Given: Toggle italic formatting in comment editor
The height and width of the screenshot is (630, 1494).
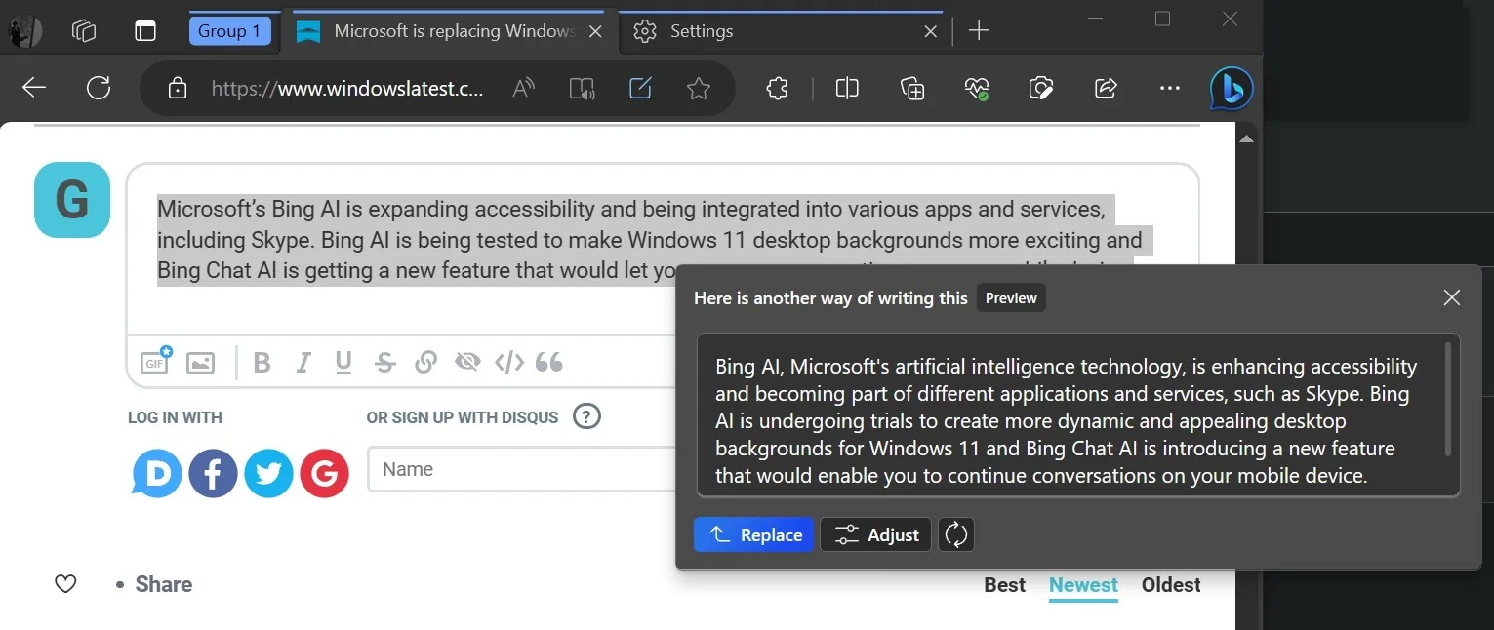Looking at the screenshot, I should point(303,363).
